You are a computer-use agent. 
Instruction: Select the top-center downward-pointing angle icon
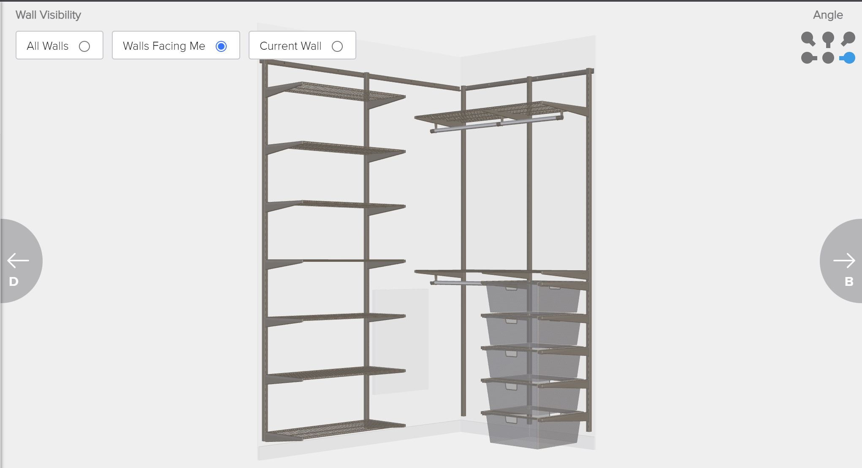pos(828,39)
